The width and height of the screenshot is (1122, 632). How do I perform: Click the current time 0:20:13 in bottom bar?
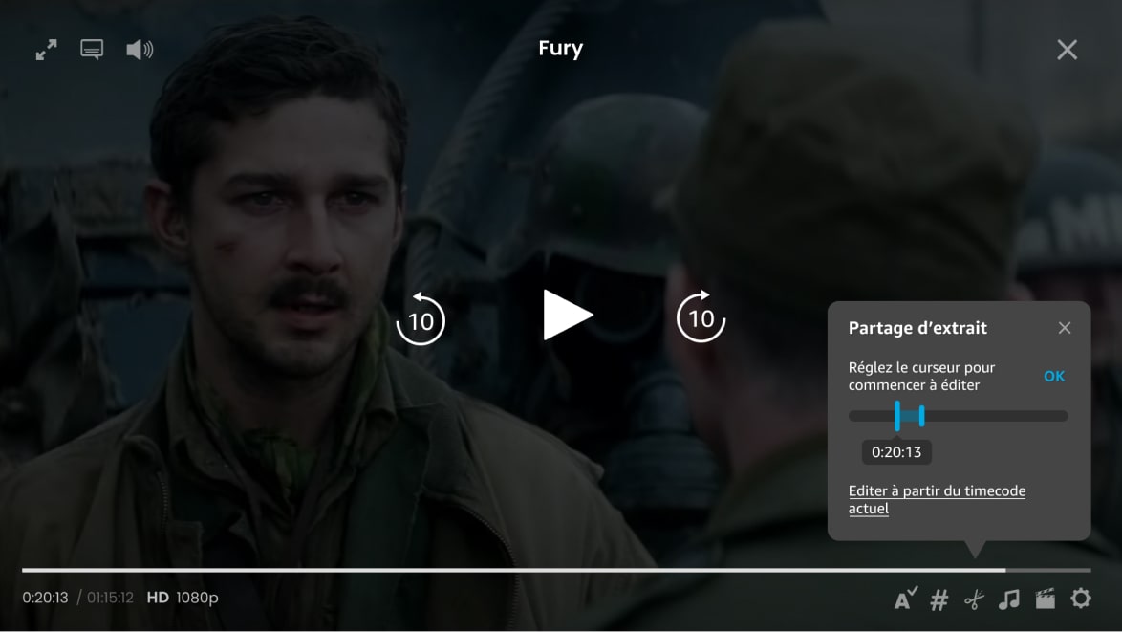[45, 598]
